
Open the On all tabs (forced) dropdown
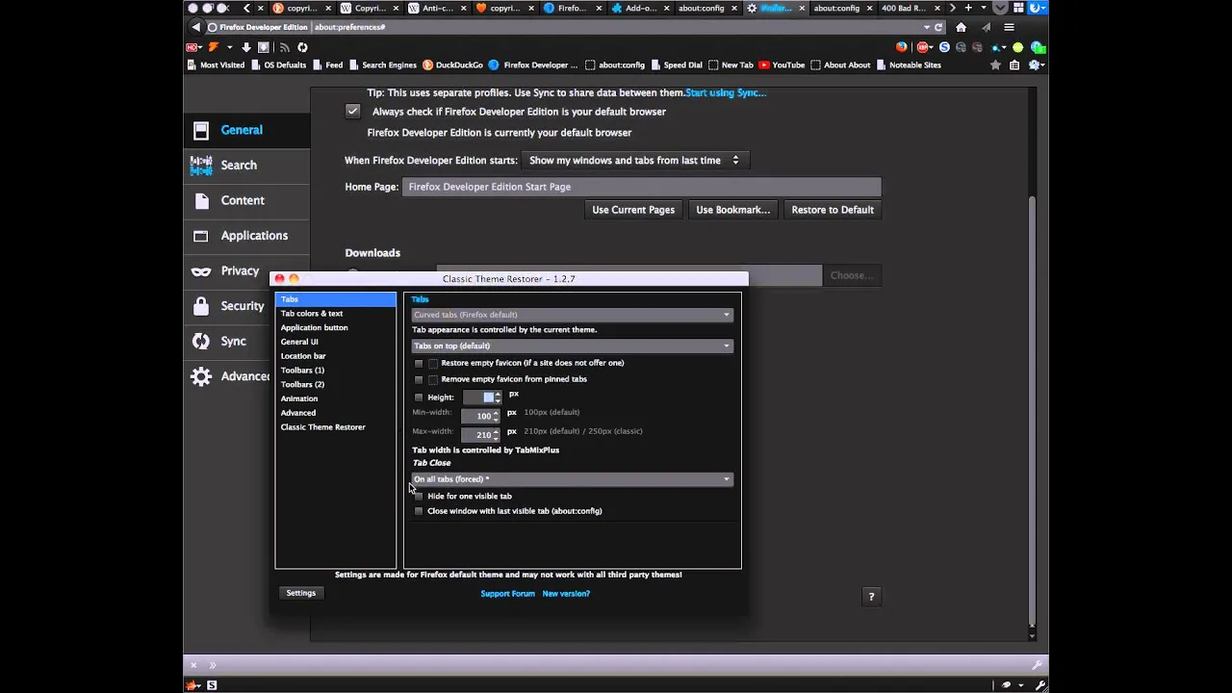click(x=573, y=479)
